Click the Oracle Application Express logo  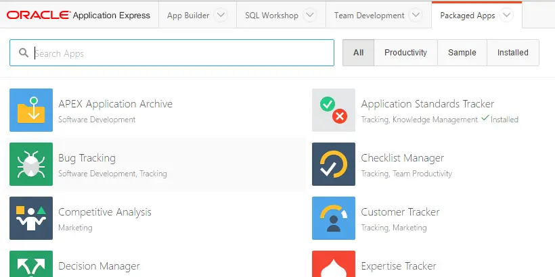(x=79, y=15)
